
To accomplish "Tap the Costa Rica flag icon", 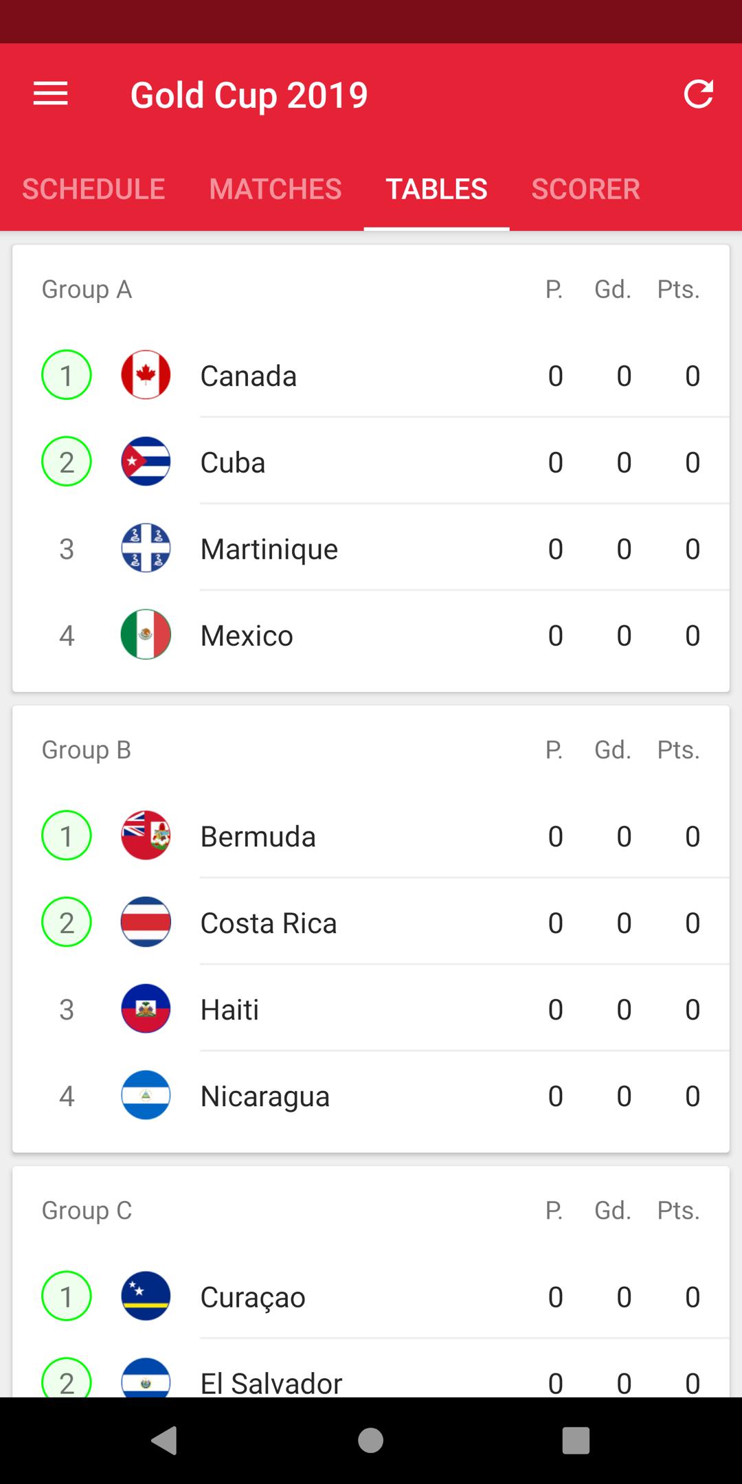I will (146, 922).
